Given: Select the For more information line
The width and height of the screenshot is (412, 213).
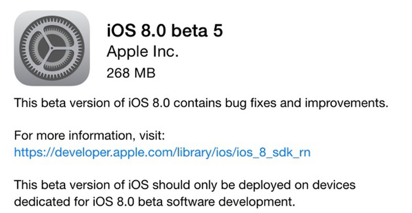Looking at the screenshot, I should [x=90, y=134].
